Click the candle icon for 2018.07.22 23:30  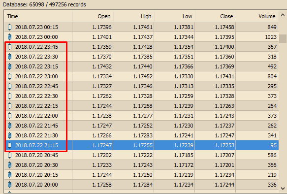tap(10, 57)
